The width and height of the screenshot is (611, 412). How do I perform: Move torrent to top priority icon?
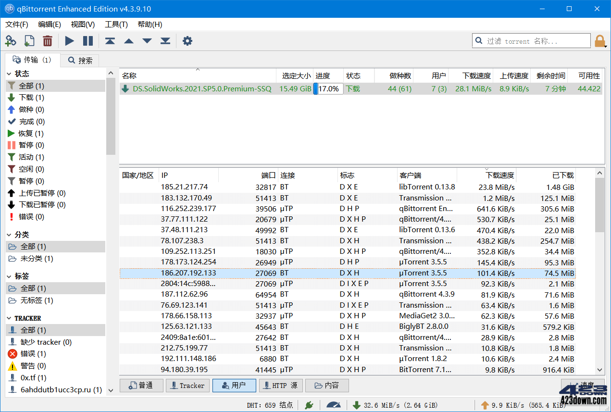[x=110, y=41]
